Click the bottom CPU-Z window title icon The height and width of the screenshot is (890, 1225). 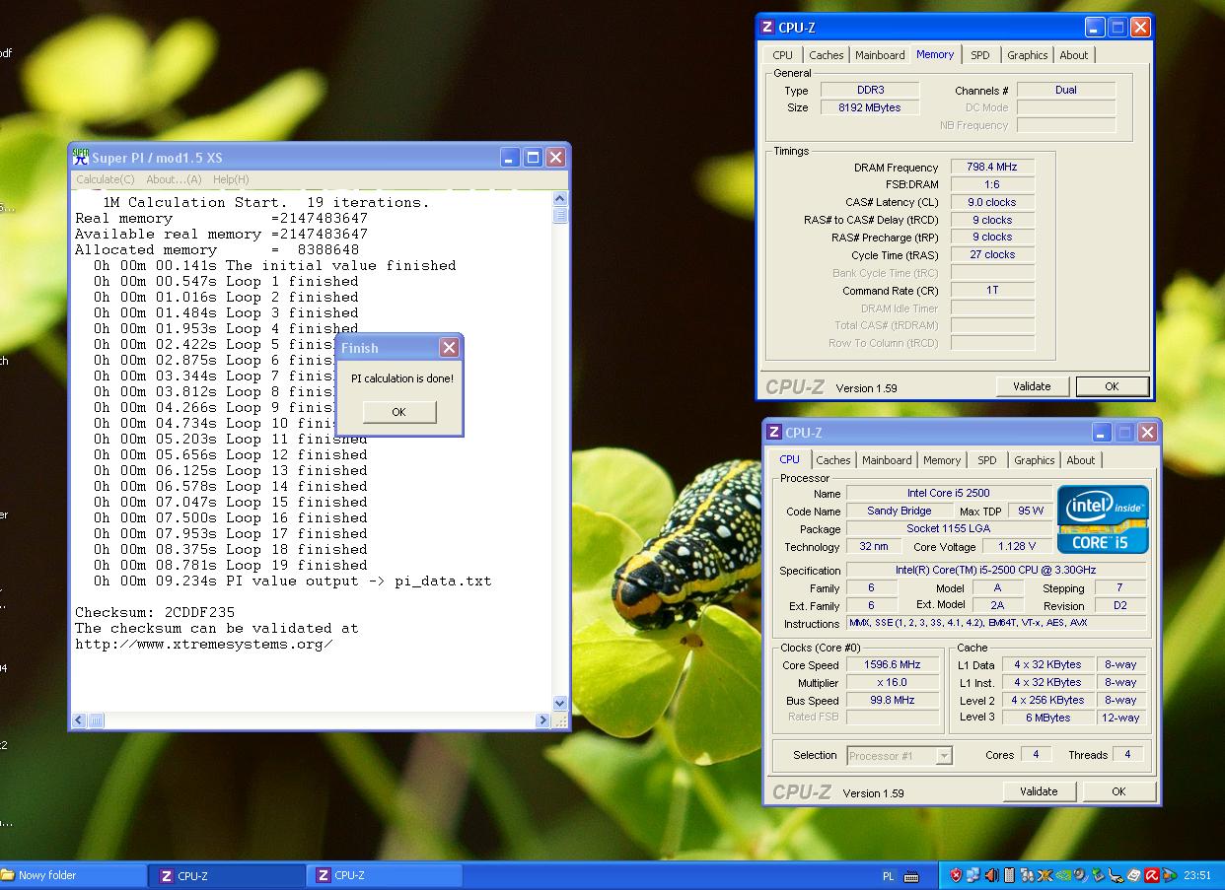[775, 433]
